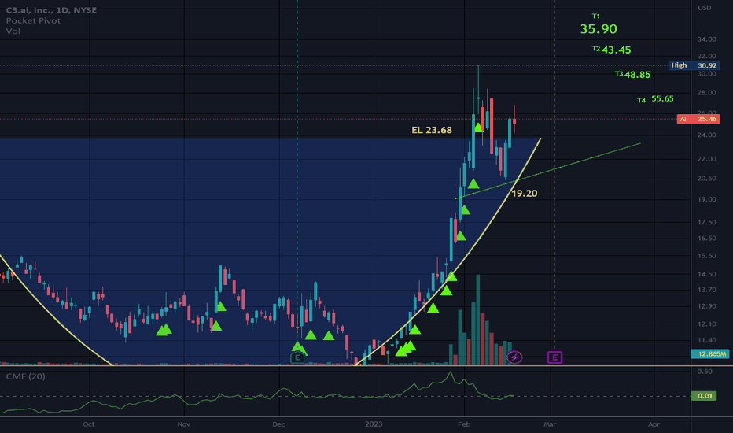Viewport: 733px width, 433px height.
Task: Click the 11.40 price axis label
Action: coord(706,340)
